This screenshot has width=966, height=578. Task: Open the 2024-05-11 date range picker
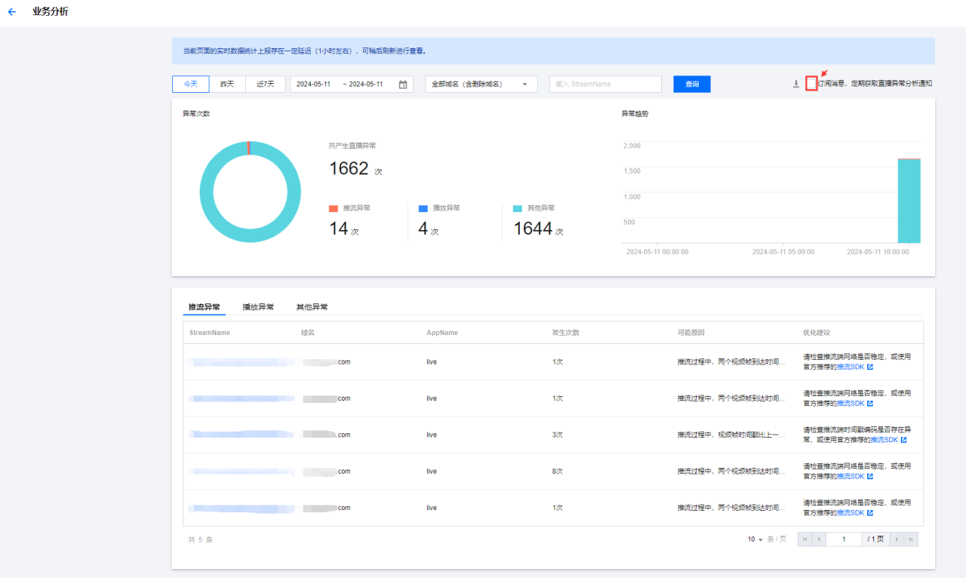[x=352, y=85]
